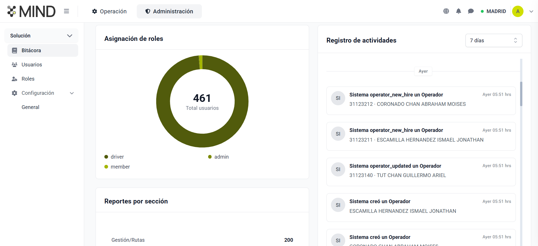Collapse the Configuración submenu chevron

(72, 93)
